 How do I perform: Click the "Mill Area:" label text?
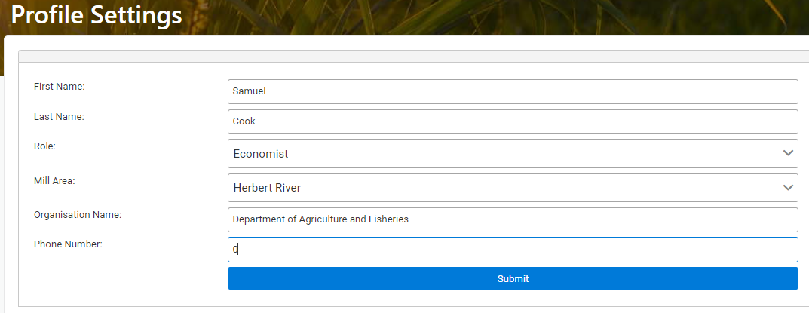coord(55,181)
